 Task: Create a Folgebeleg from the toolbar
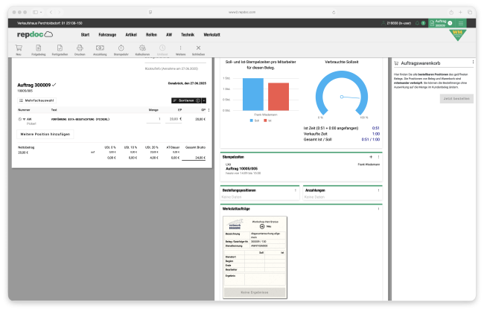click(38, 48)
